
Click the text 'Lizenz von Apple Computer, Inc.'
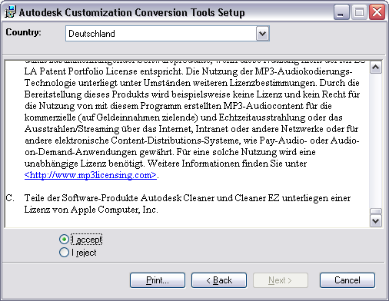(91, 210)
